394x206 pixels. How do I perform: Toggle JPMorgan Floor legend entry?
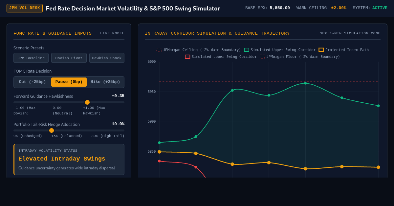pos(300,57)
